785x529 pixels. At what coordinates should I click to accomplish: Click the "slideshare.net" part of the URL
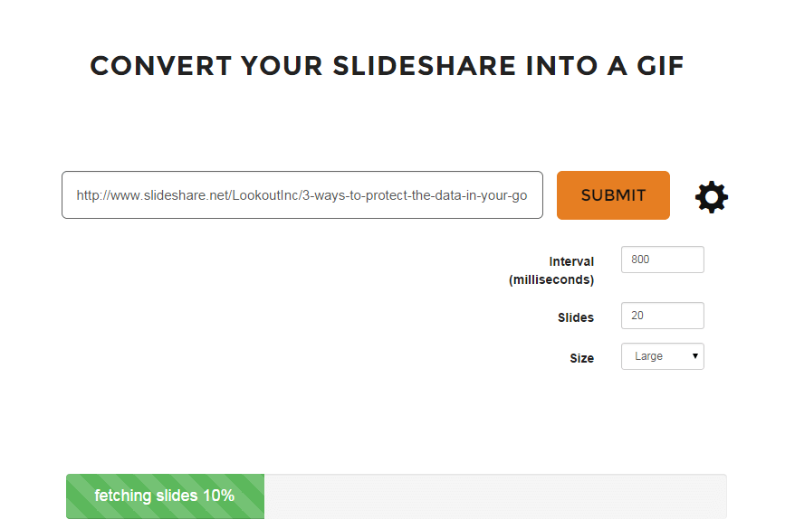187,195
